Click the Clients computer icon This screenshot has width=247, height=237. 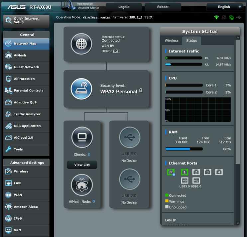point(82,137)
